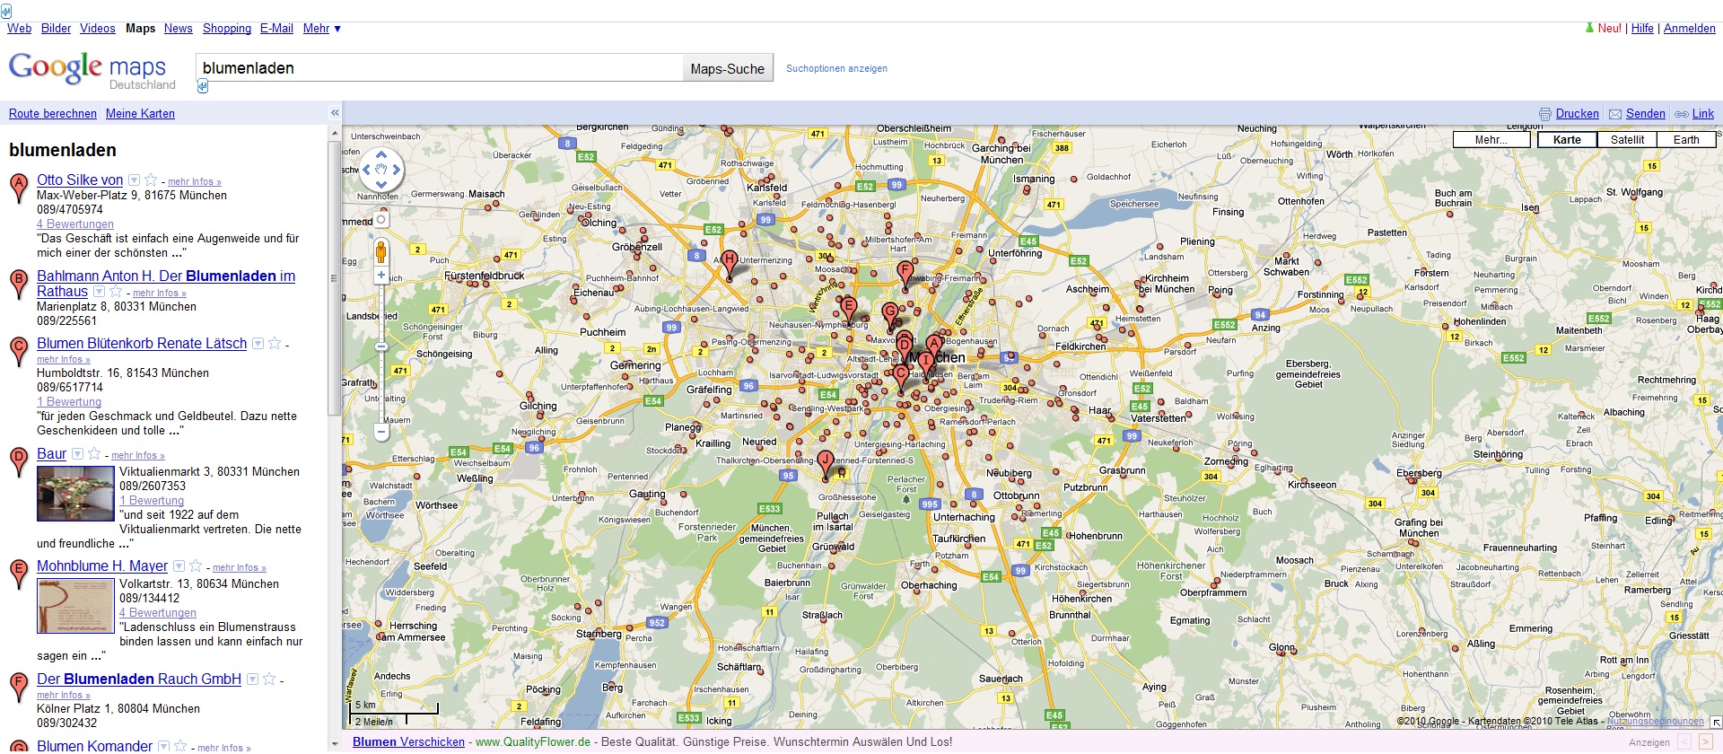Click map marker J near Fürstenried
The width and height of the screenshot is (1723, 754).
(826, 463)
